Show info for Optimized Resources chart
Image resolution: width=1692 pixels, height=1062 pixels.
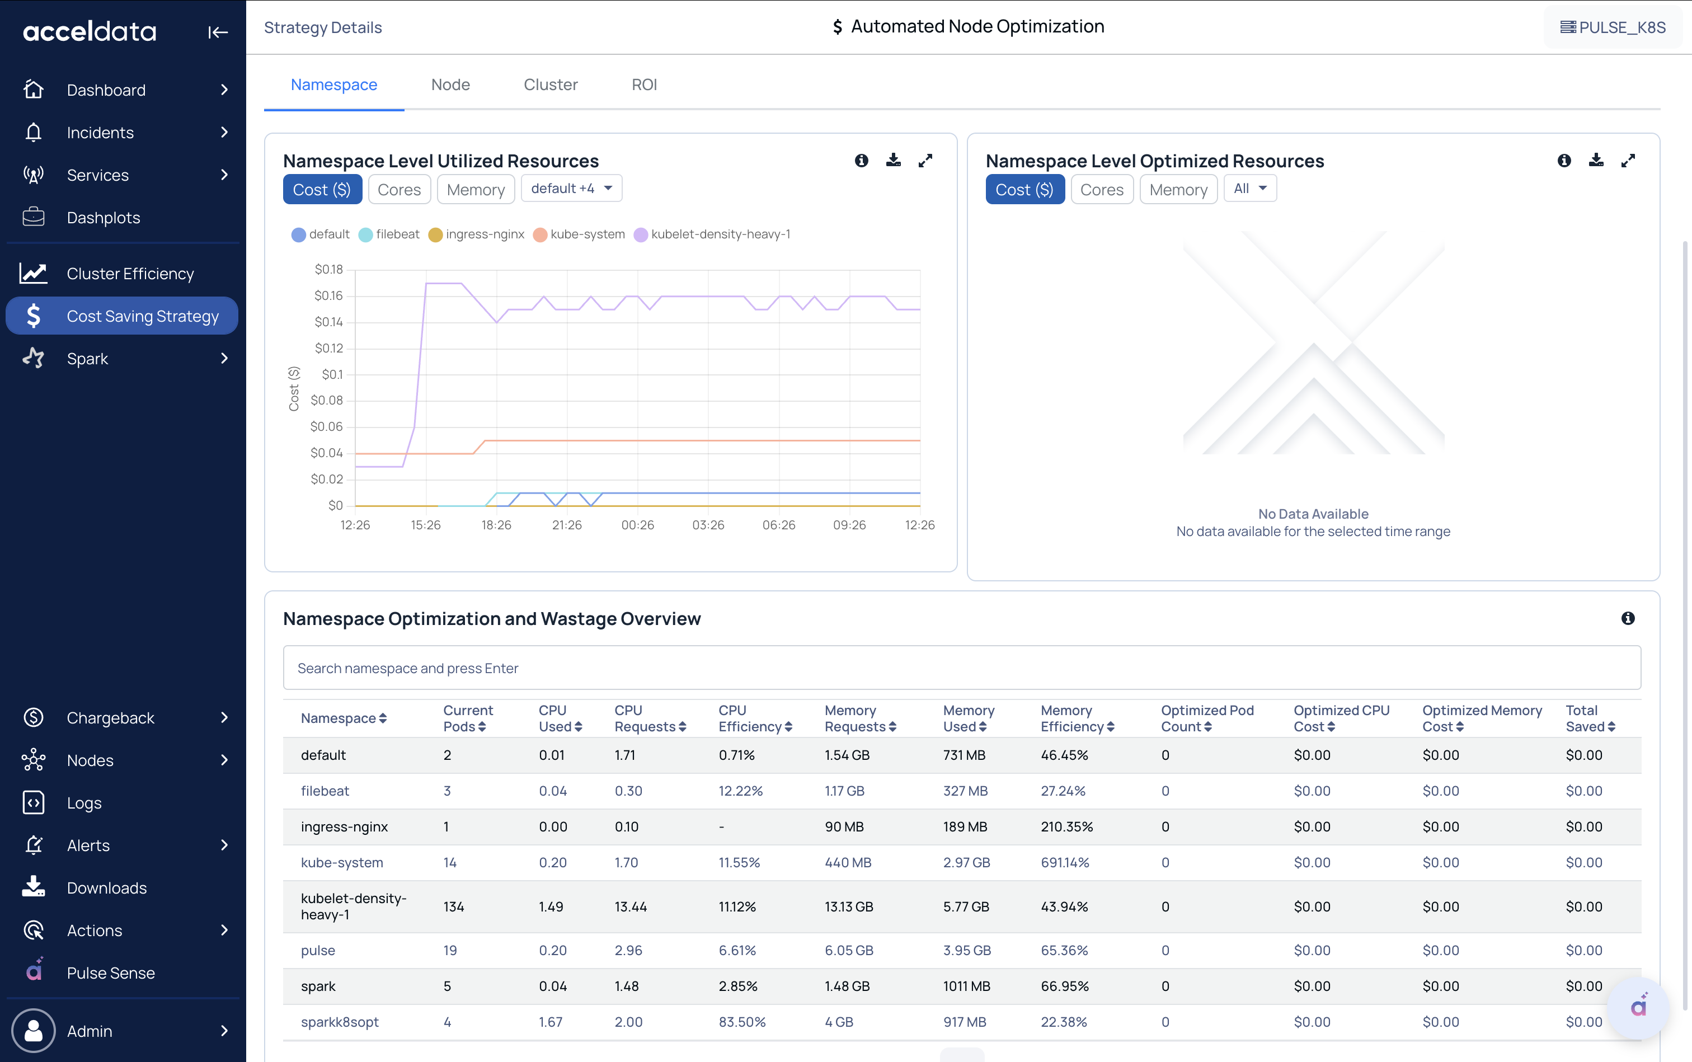pyautogui.click(x=1563, y=161)
